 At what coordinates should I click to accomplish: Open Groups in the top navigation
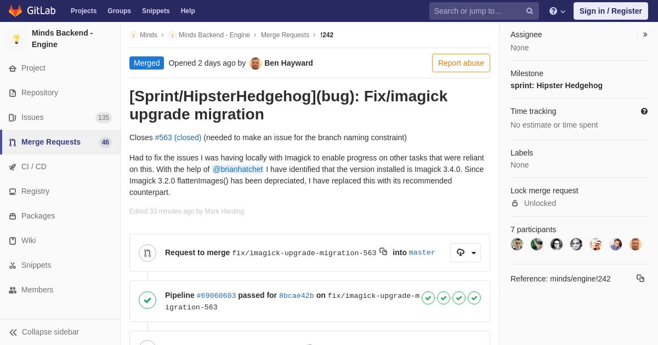tap(119, 11)
